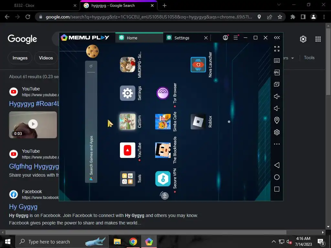Bookmark this page with star icon
Screen dimensions: 331x248
[280, 17]
